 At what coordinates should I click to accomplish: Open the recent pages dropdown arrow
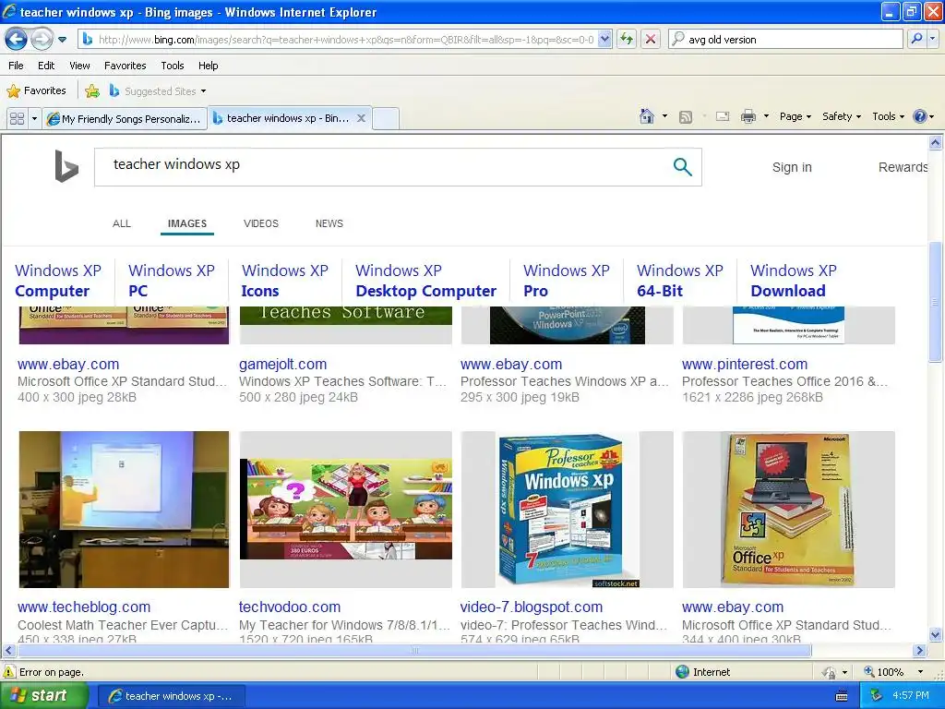pyautogui.click(x=62, y=40)
